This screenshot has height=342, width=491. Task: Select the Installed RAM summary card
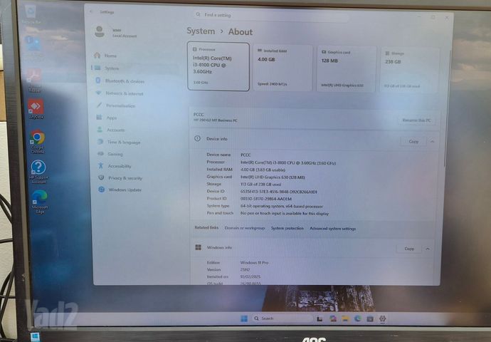(x=283, y=68)
